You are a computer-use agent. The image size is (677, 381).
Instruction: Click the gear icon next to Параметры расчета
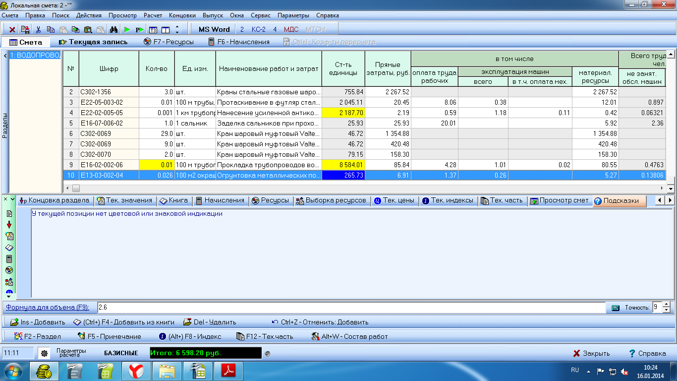pos(44,353)
